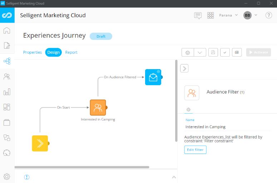Viewport: 277px width, 183px height.
Task: Select the yellow start event node
Action: [40, 143]
